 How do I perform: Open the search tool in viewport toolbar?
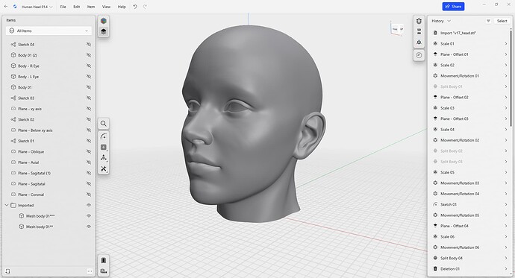coord(104,124)
